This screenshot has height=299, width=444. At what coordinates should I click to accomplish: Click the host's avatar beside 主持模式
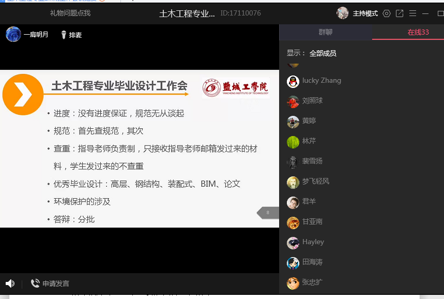(342, 13)
